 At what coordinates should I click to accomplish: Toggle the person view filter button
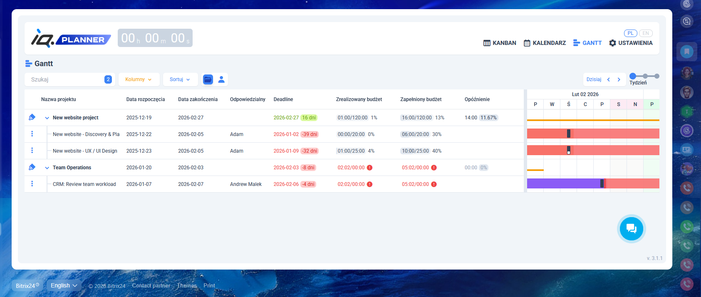[x=221, y=79]
